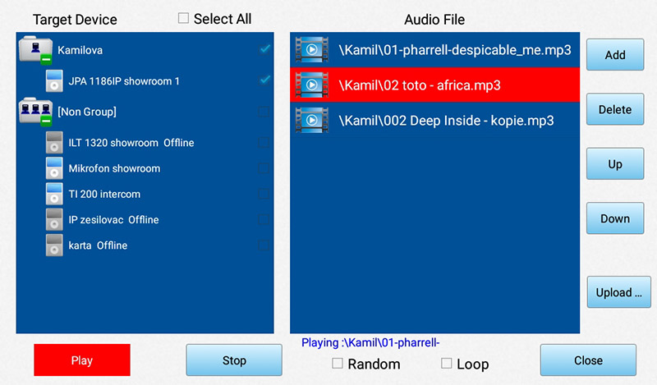Screen dimensions: 657x385
Task: Click the ILT 1320 showroom device icon
Action: [55, 143]
